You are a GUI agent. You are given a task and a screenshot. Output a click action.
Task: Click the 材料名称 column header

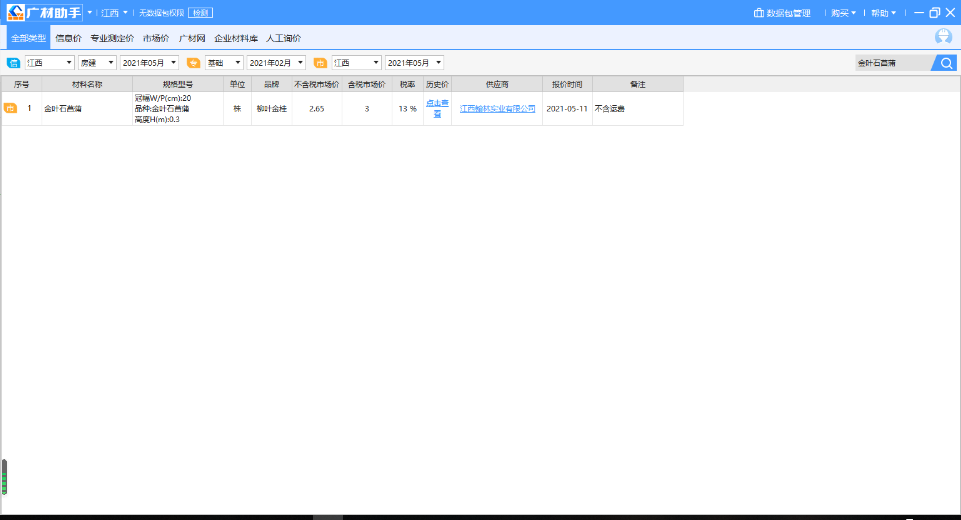pos(87,84)
